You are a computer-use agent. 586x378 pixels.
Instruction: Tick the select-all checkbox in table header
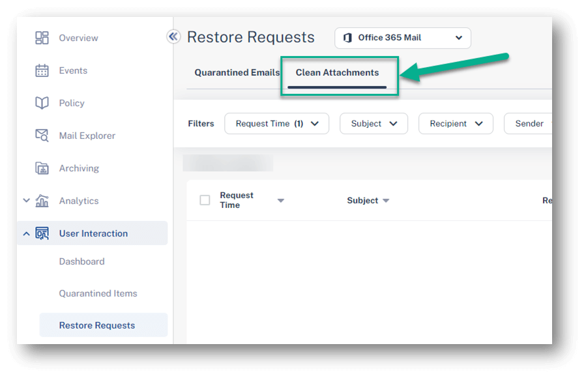coord(205,200)
